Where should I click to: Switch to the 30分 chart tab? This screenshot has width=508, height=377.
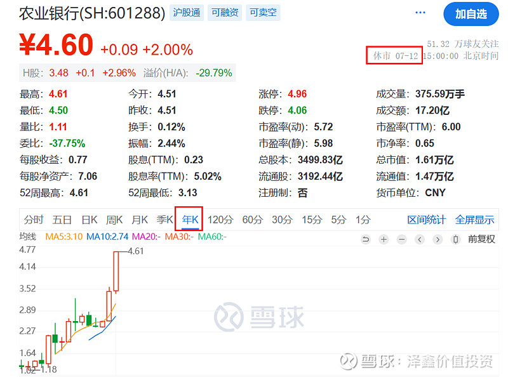pyautogui.click(x=282, y=220)
